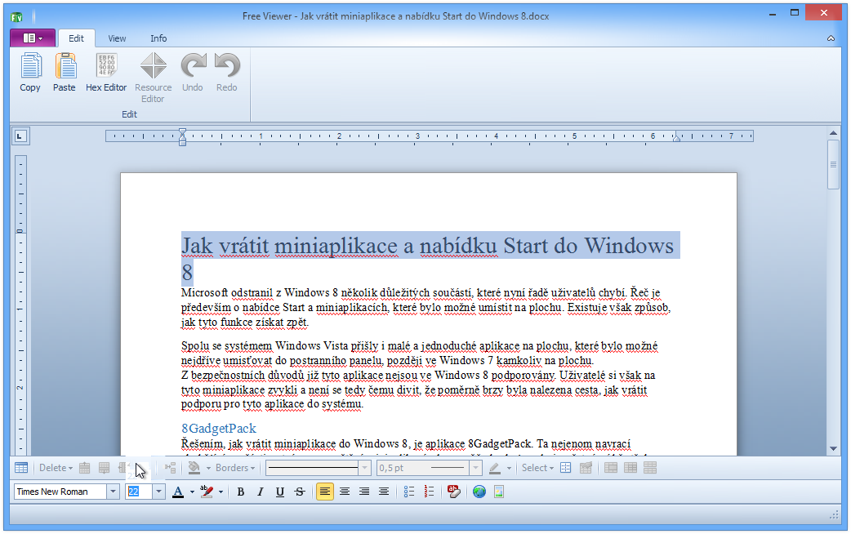Switch to the View ribbon tab
The width and height of the screenshot is (851, 534).
(117, 38)
